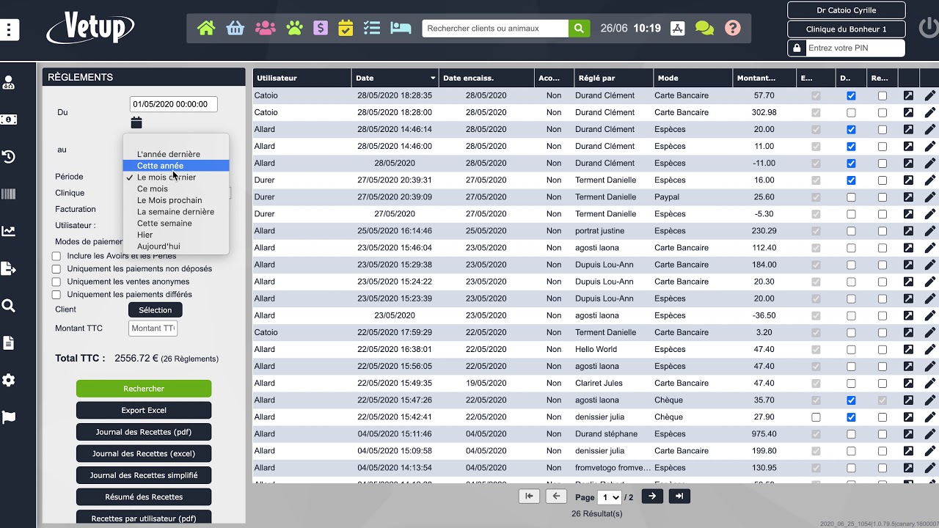939x528 pixels.
Task: Click the Export Excel button
Action: (x=144, y=411)
